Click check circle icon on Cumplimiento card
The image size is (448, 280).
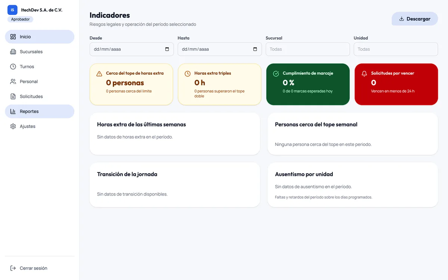(276, 74)
